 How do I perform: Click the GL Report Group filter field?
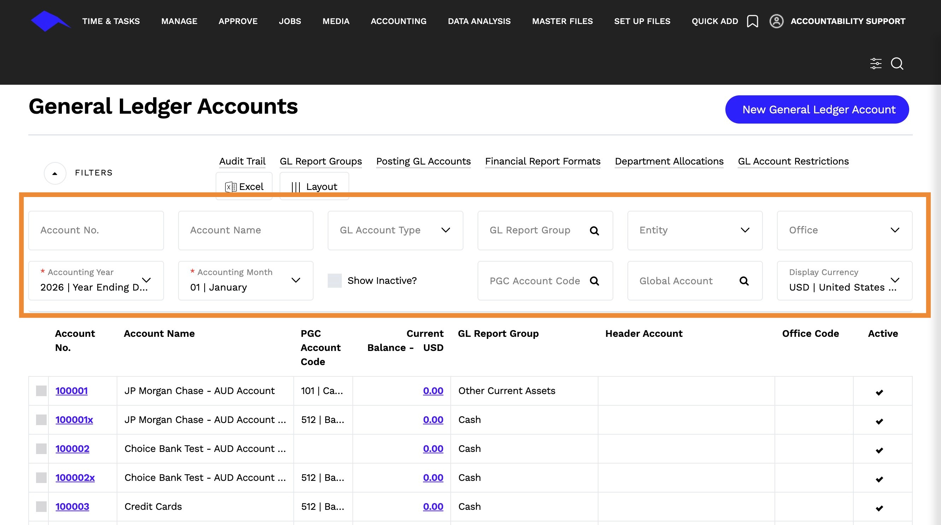pyautogui.click(x=545, y=231)
